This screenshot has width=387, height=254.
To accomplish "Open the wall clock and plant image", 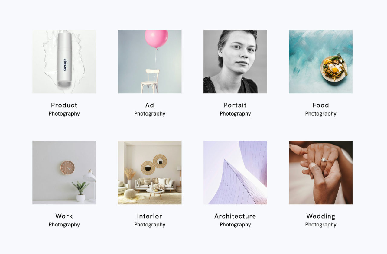I will (x=64, y=173).
